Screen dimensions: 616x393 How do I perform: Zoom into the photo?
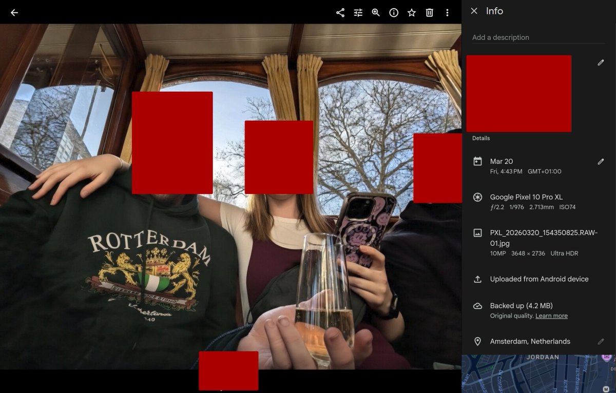[x=376, y=13]
